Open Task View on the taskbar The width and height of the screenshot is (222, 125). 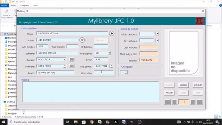(67, 122)
